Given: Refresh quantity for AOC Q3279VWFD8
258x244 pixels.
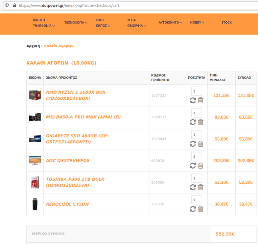Looking at the screenshot, I should tap(193, 166).
